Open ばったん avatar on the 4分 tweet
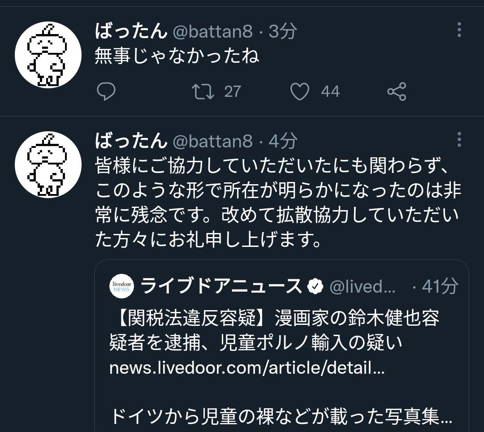The image size is (484, 432). tap(48, 164)
